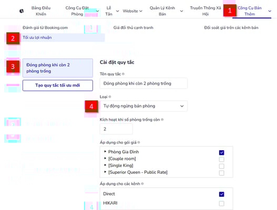Expand the Website menu chevron
The width and height of the screenshot is (277, 210).
(x=141, y=11)
